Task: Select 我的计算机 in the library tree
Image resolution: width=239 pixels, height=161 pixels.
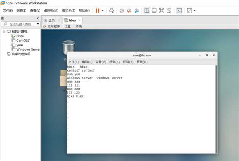Action: (19, 31)
